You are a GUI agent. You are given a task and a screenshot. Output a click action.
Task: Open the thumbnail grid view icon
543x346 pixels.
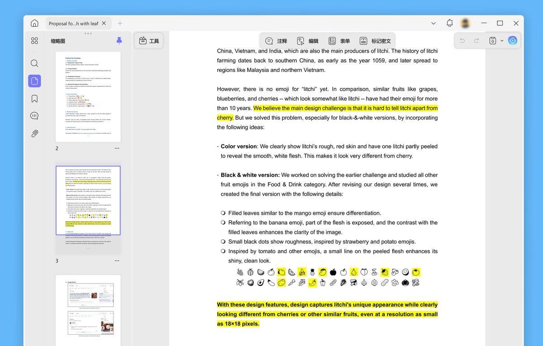[34, 41]
